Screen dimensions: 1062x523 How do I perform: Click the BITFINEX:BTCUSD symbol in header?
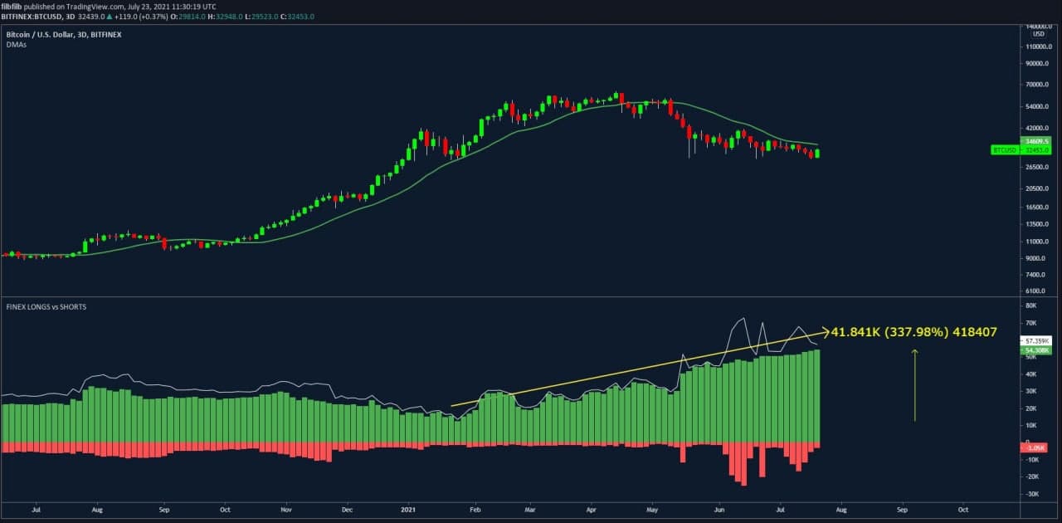35,16
